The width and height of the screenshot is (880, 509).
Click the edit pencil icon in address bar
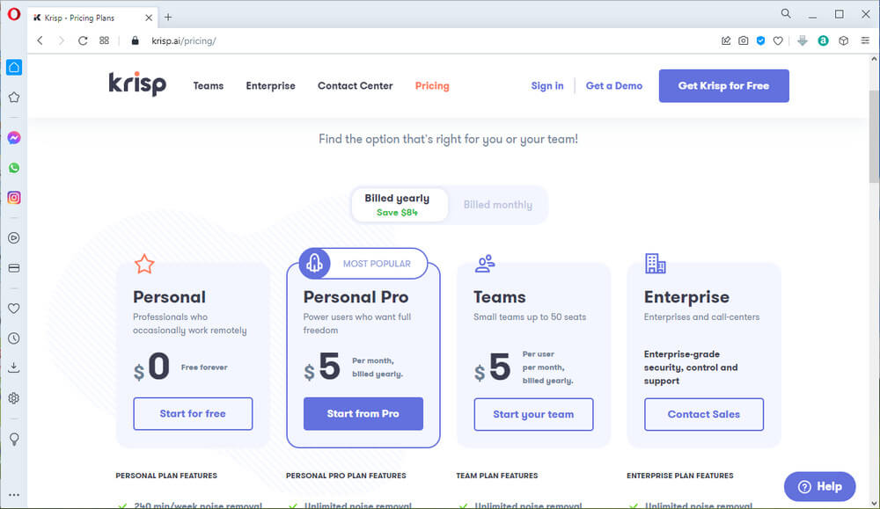click(726, 40)
